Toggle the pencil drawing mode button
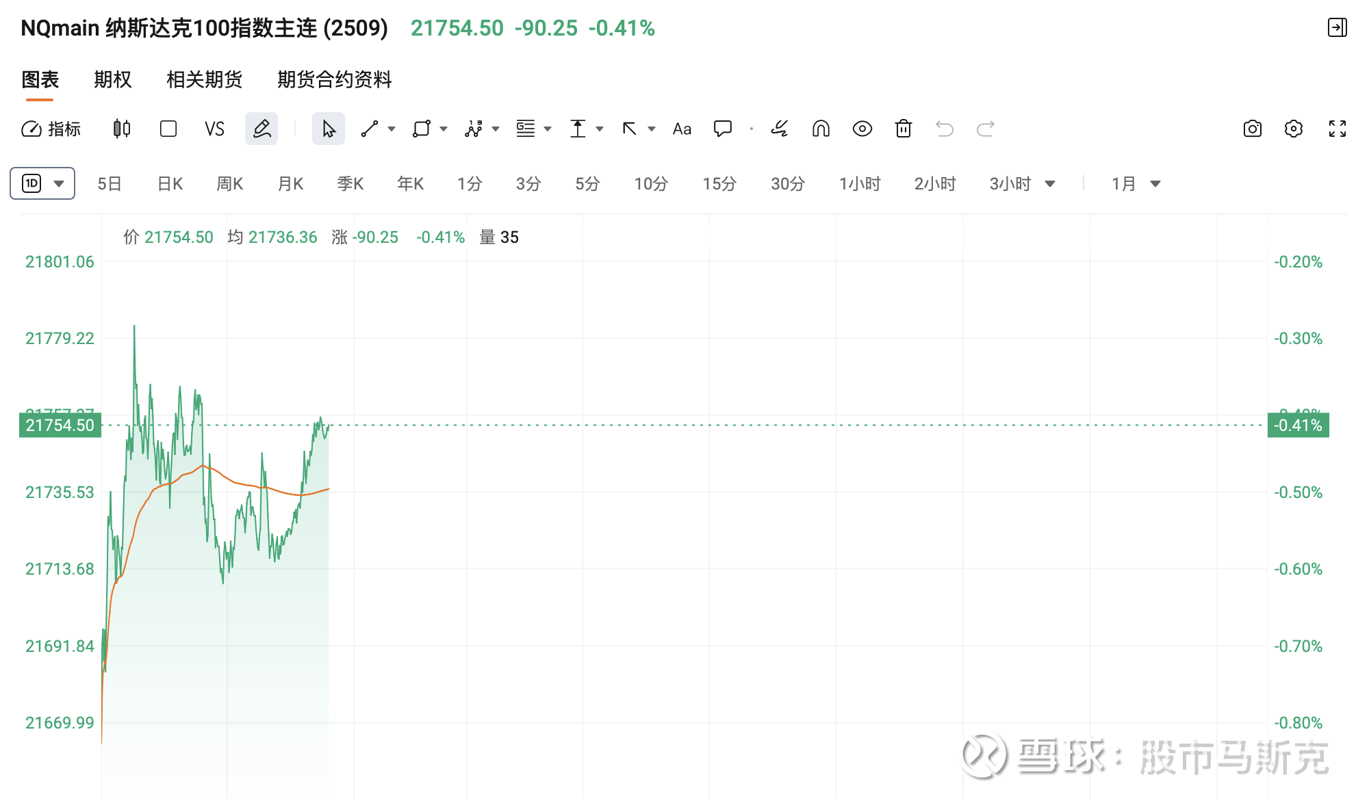1369x799 pixels. pyautogui.click(x=261, y=129)
